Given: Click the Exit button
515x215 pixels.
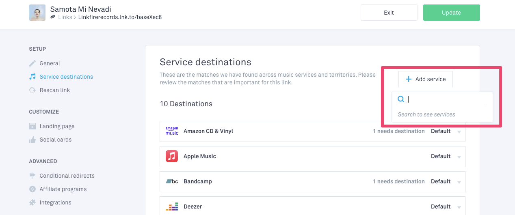Looking at the screenshot, I should [x=389, y=13].
